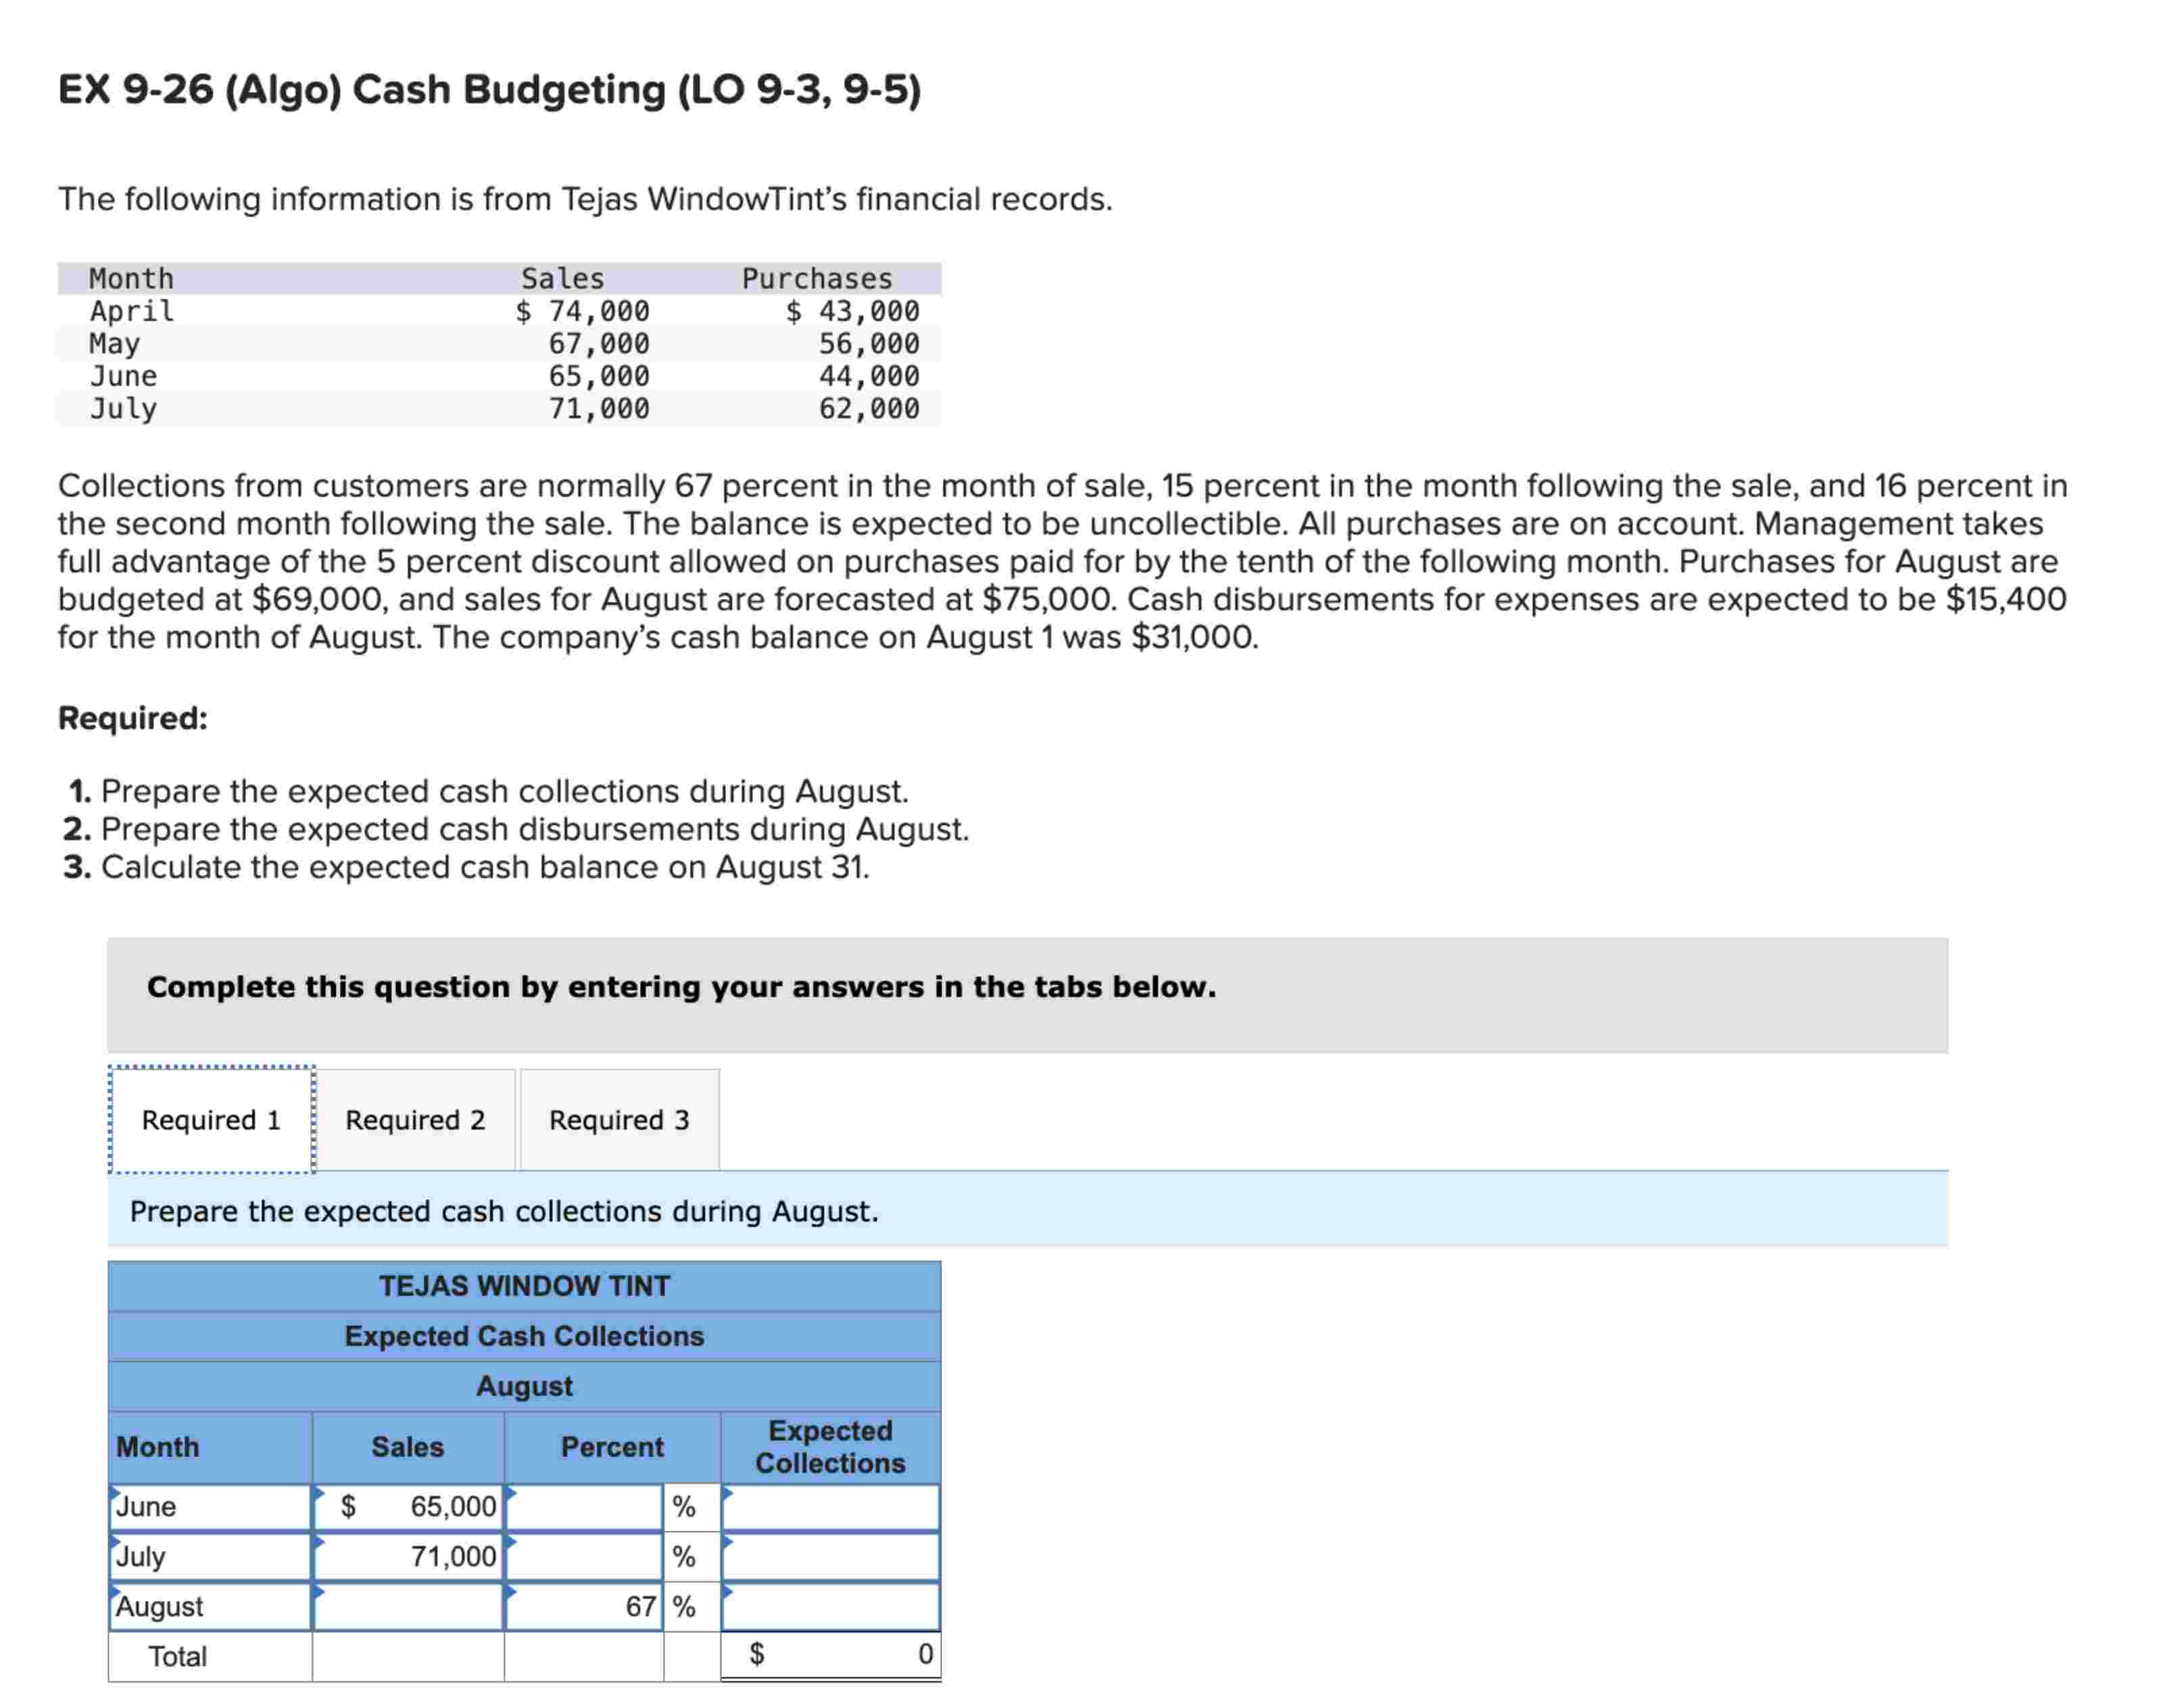This screenshot has height=1703, width=2184.
Task: Click the EX 9-26 Cash Budgeting heading
Action: (489, 90)
